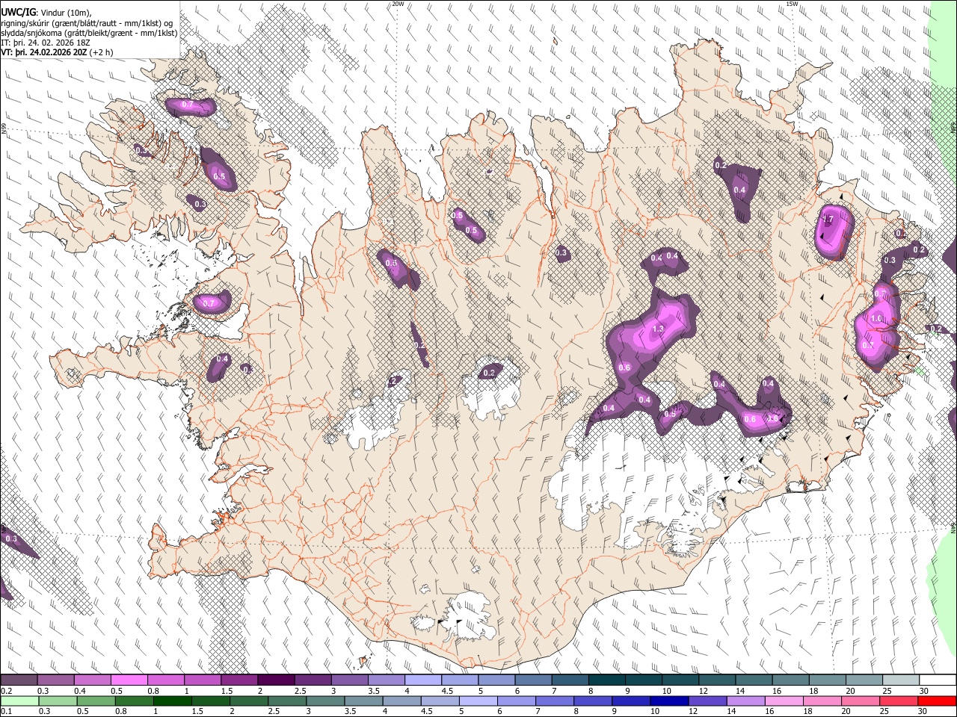Click the '0.1' label in the lower legend
The width and height of the screenshot is (957, 717).
coord(6,711)
